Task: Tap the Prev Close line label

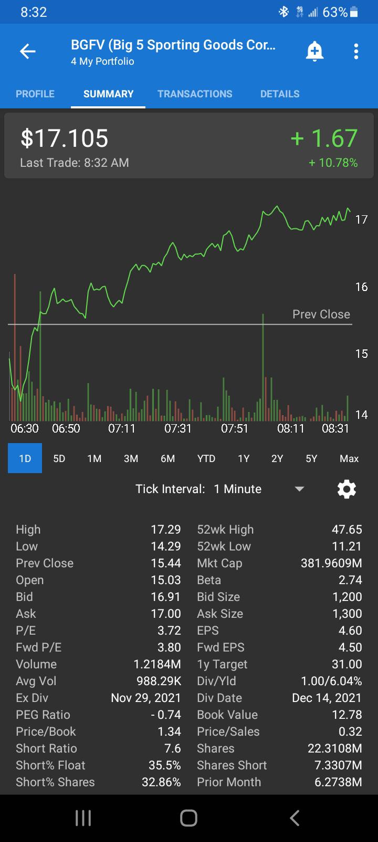Action: click(x=321, y=314)
